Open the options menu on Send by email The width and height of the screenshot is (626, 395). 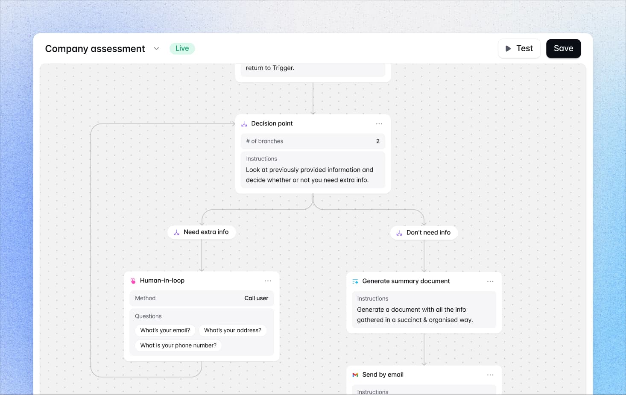coord(490,375)
